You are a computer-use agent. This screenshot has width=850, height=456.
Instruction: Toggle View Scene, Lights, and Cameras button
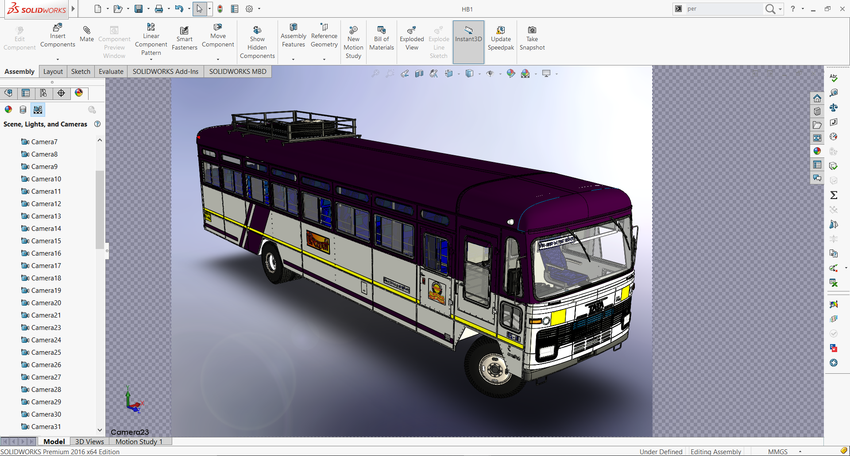pyautogui.click(x=38, y=110)
